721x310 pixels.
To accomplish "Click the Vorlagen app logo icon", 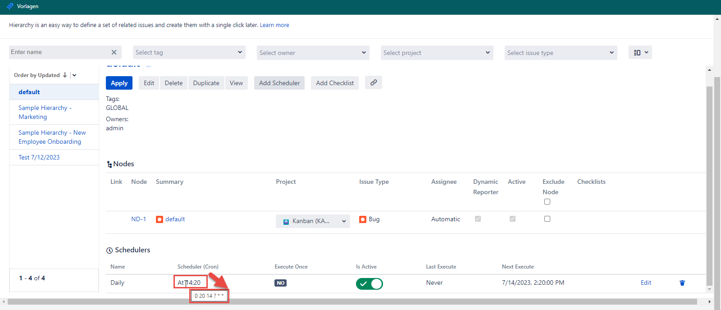I will point(10,6).
